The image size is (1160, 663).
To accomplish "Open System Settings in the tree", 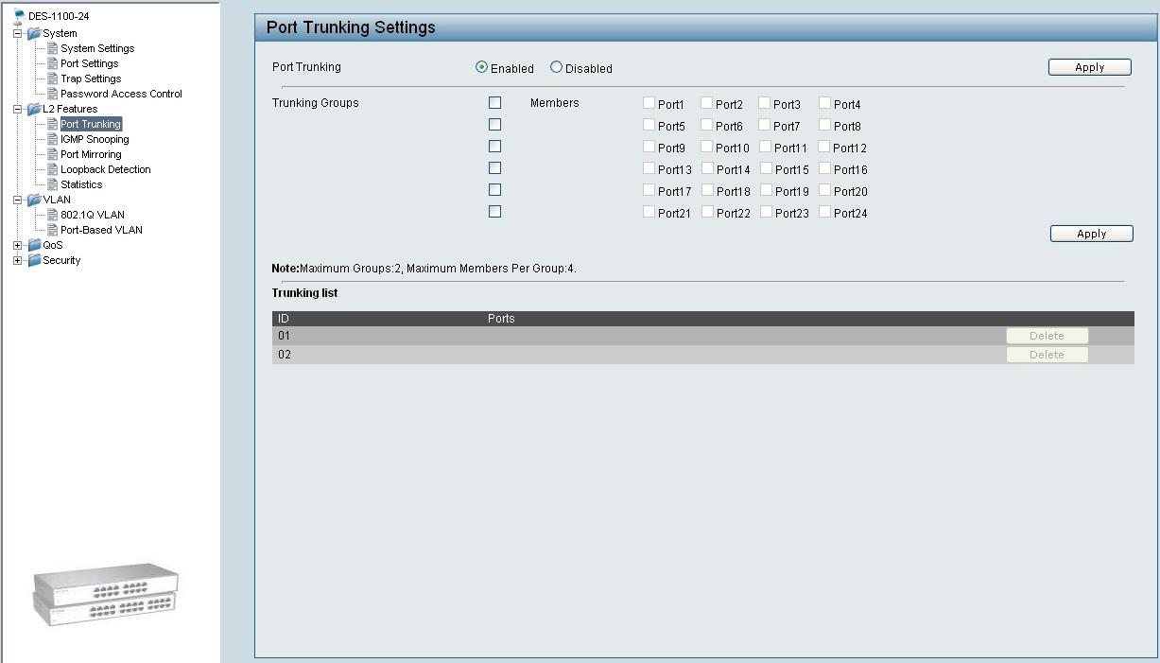I will 97,48.
